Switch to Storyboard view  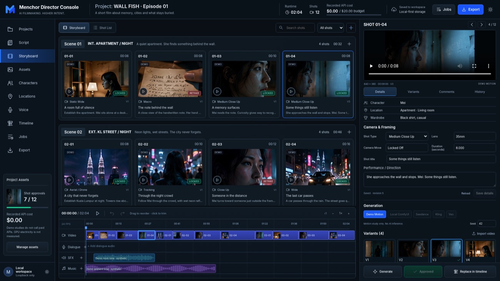(74, 28)
